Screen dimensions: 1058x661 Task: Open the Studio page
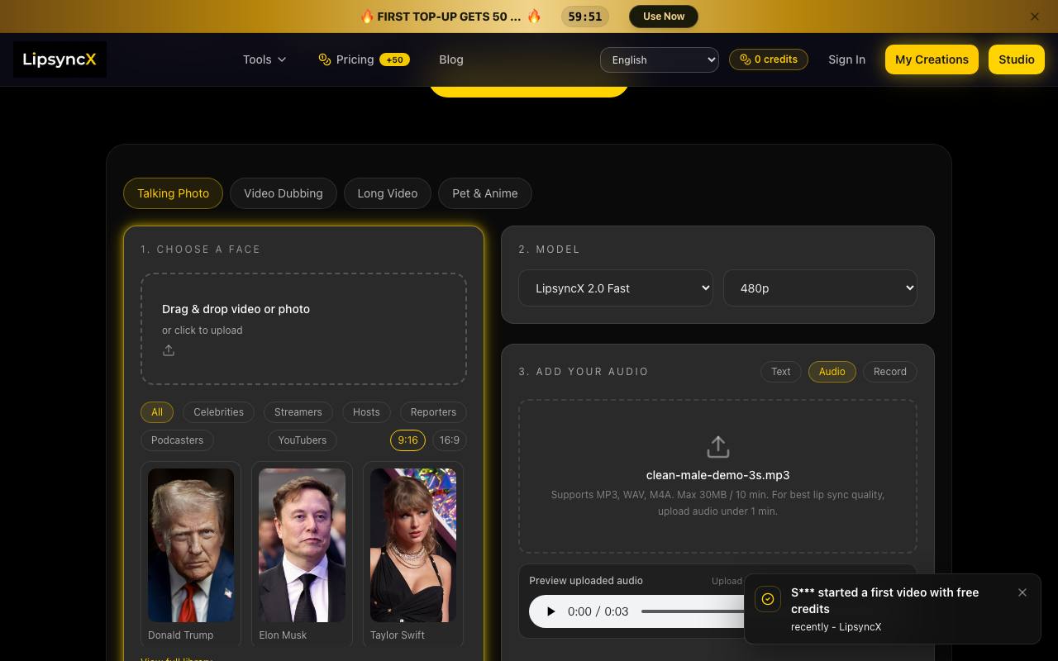(1017, 59)
